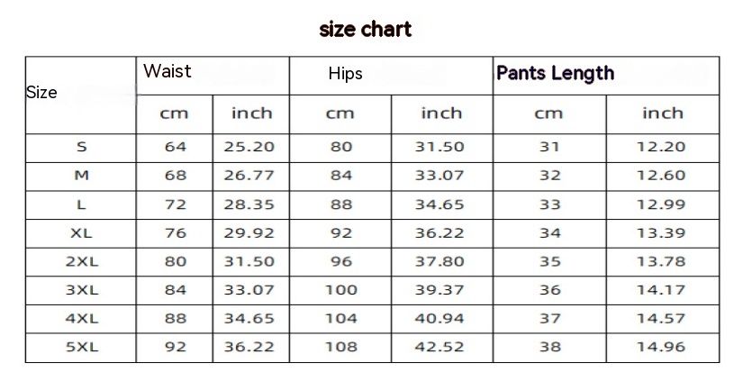752x372 pixels.
Task: Select the Hips column header
Action: point(345,74)
